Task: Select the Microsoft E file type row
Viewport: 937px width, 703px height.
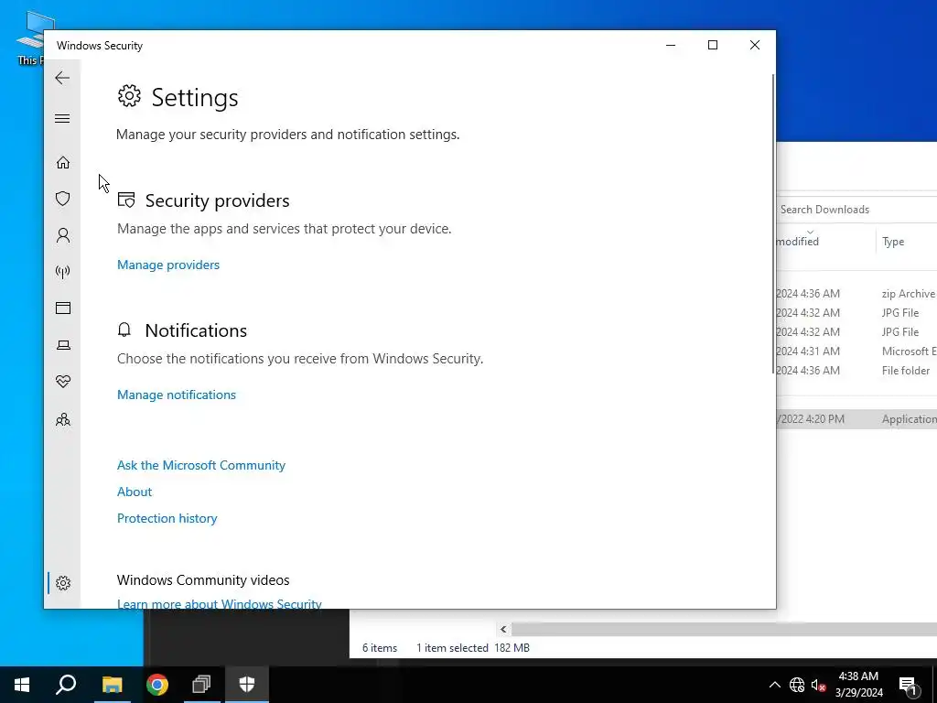Action: click(856, 351)
